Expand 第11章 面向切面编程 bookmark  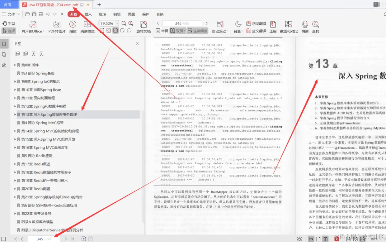[15, 98]
